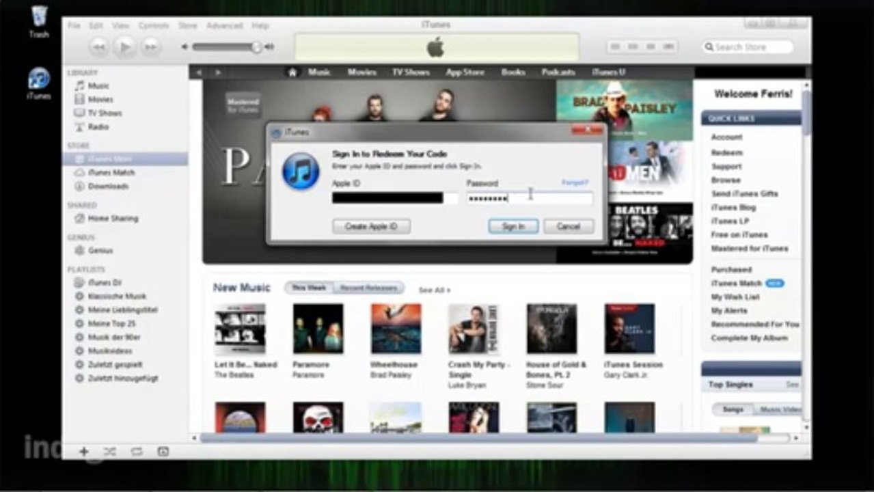
Task: Click the iTunes Match cloud icon
Action: click(79, 172)
